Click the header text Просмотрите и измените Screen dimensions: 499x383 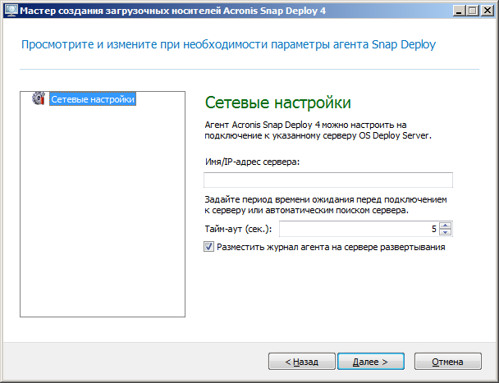[228, 44]
